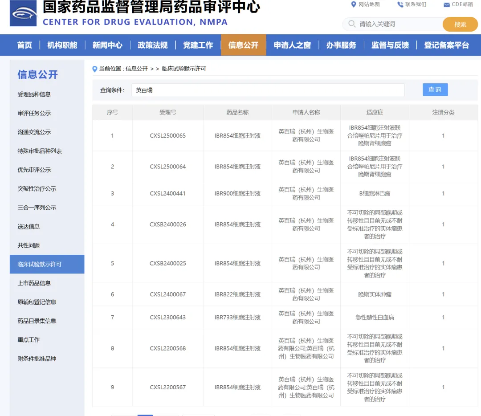Click the 药品名称 column header
The height and width of the screenshot is (416, 481).
pos(237,112)
